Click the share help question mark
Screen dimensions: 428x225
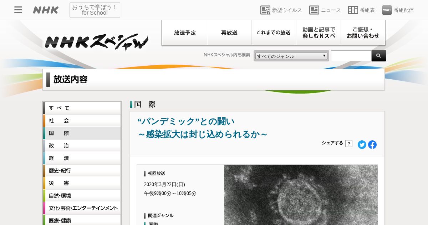[349, 144]
